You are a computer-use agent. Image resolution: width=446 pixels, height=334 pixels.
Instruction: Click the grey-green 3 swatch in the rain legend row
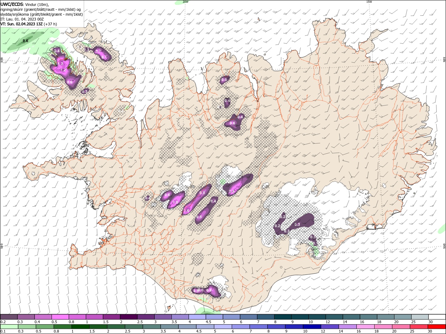[151, 327]
